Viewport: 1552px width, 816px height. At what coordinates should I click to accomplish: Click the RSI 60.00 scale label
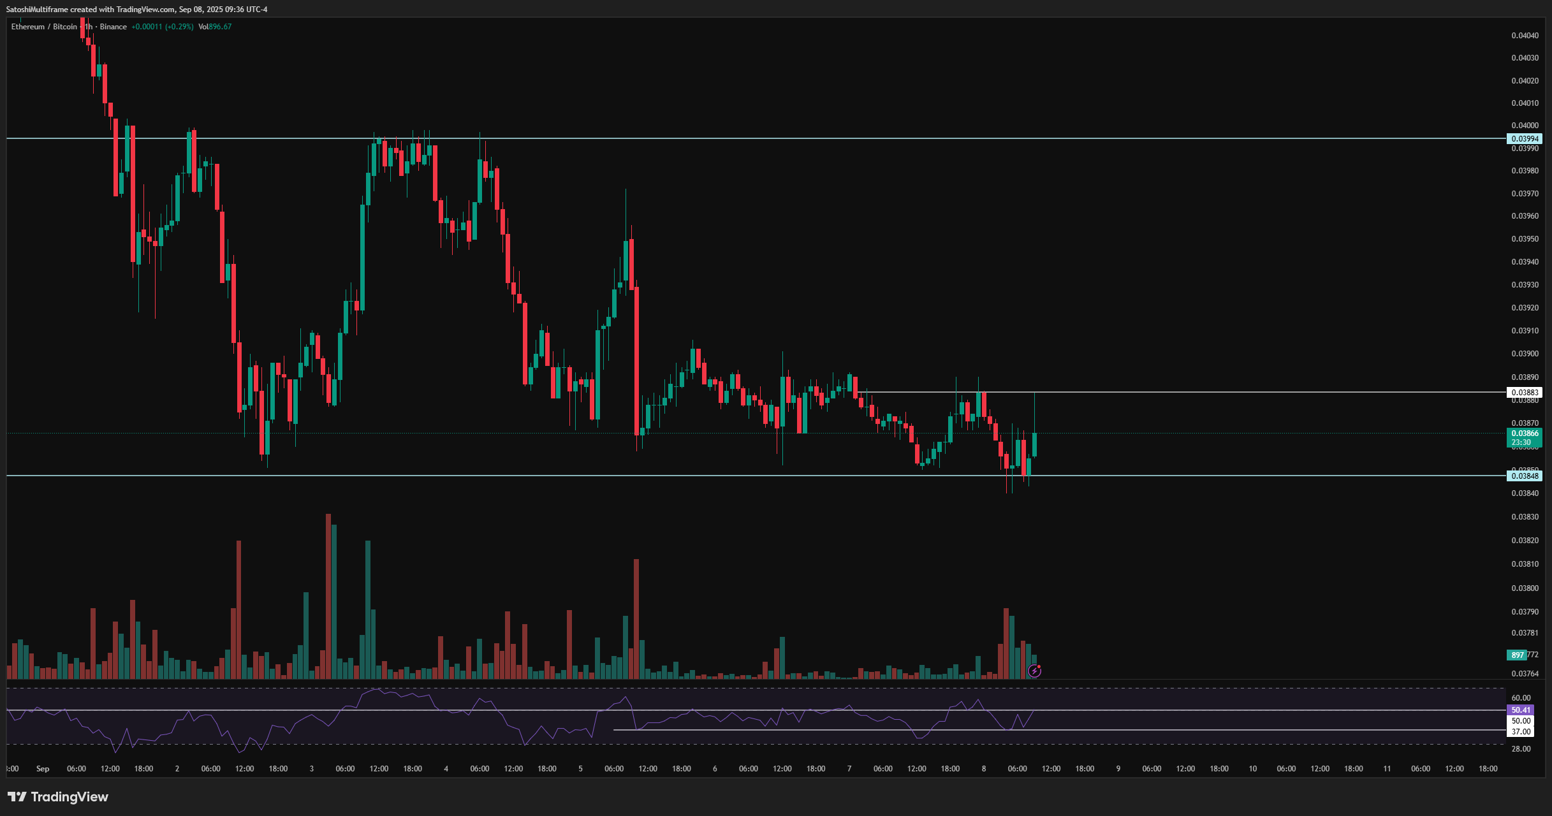pos(1521,698)
